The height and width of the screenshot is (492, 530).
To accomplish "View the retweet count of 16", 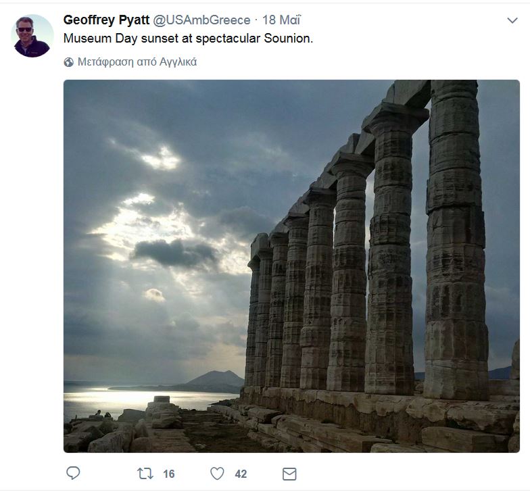I will coord(169,474).
